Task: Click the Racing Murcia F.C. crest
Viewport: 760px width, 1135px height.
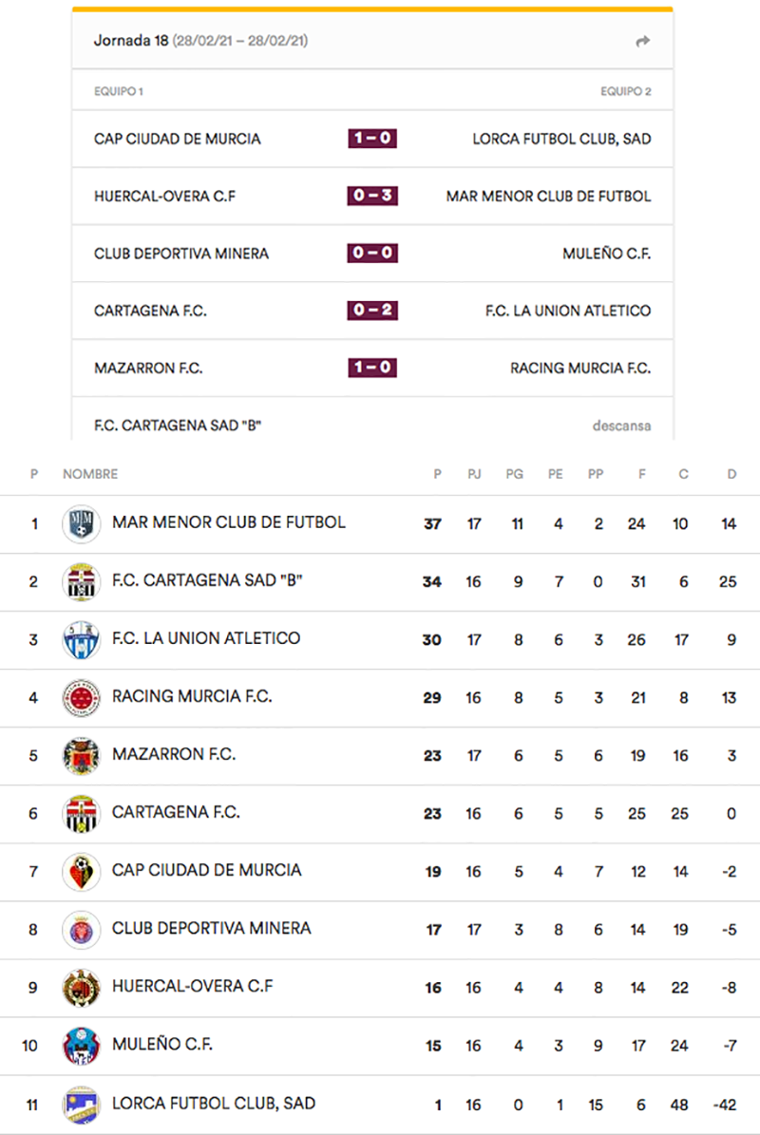Action: tap(81, 698)
